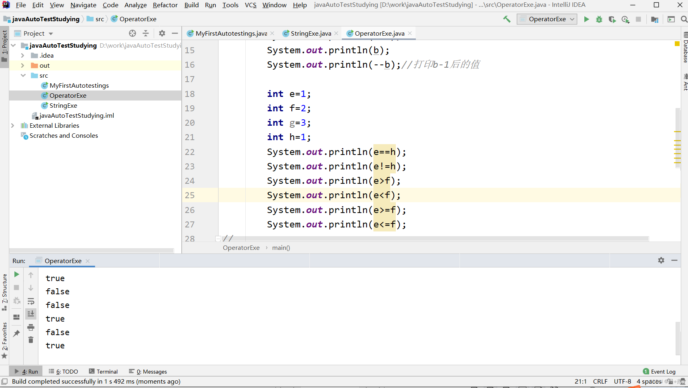688x388 pixels.
Task: Switch to StringExe.java tab
Action: pos(311,33)
